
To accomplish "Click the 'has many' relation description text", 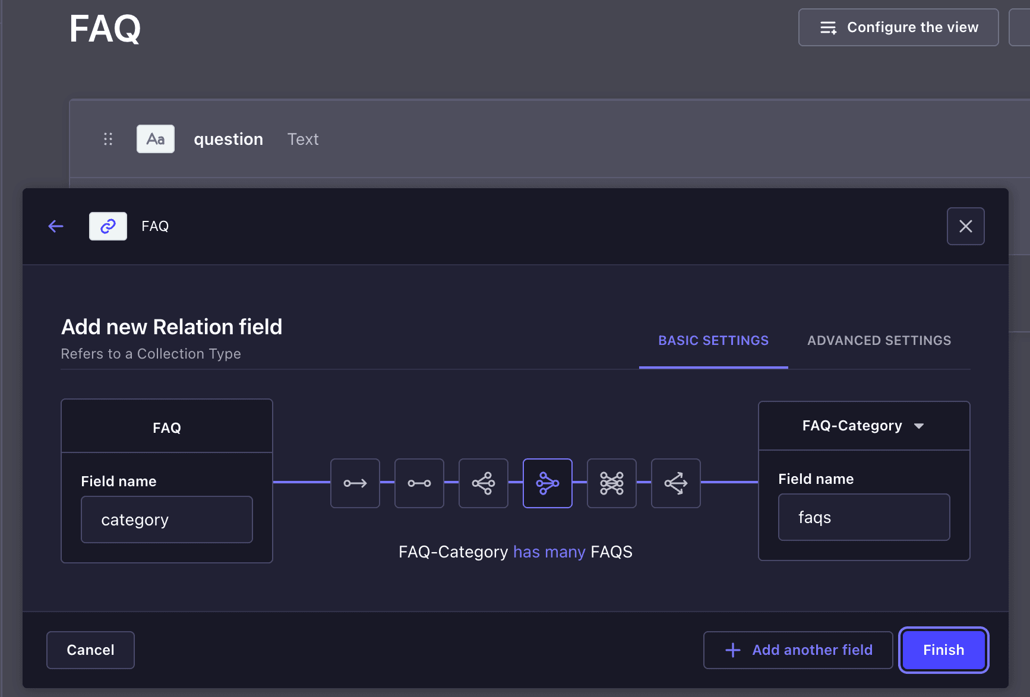I will pyautogui.click(x=549, y=552).
